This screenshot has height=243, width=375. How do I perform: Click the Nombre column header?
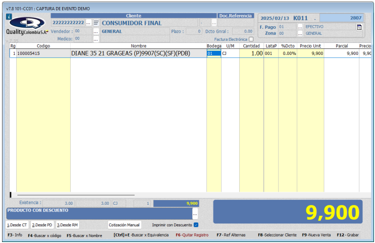pyautogui.click(x=138, y=46)
